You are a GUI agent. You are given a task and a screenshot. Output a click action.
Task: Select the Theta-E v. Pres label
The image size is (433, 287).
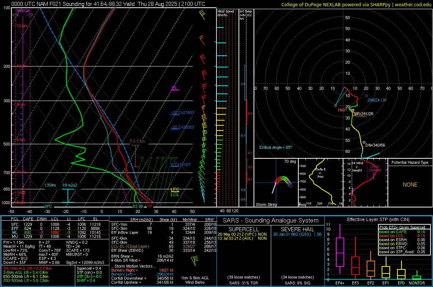[320, 173]
